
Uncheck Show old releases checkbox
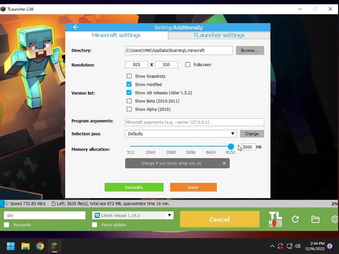(129, 93)
